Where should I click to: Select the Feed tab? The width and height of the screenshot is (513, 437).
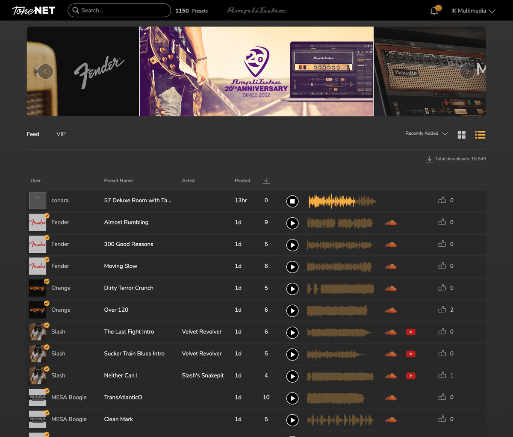pos(33,134)
